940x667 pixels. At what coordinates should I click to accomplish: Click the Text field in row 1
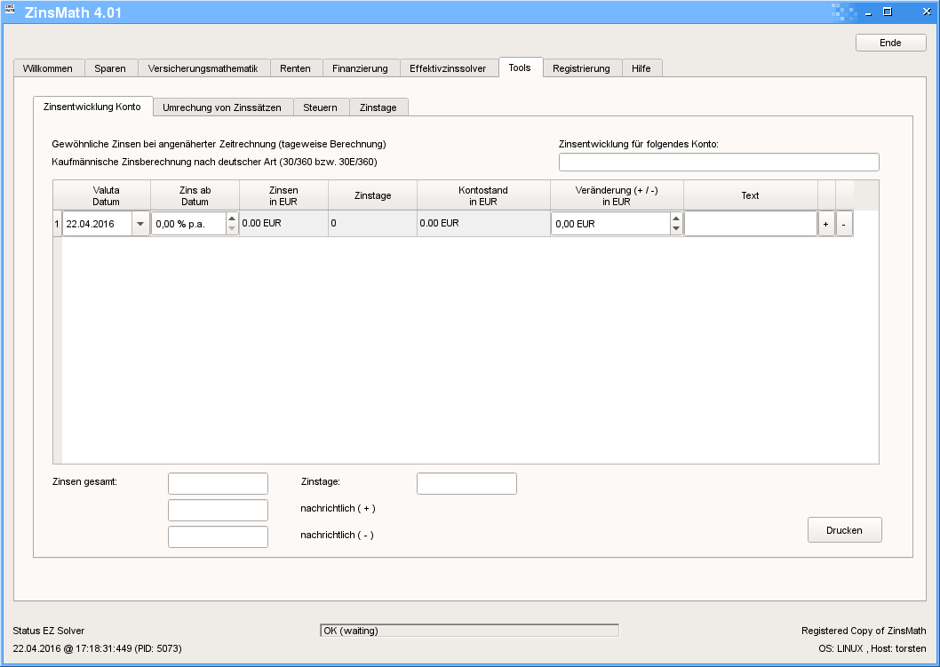tap(750, 224)
